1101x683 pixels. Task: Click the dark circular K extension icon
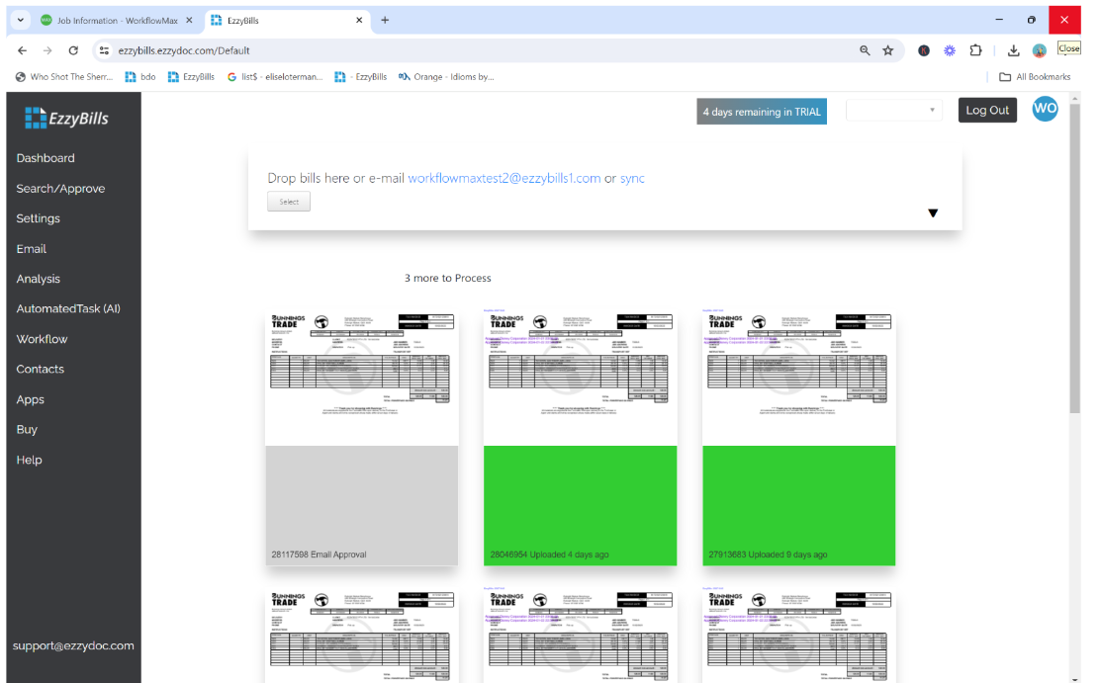tap(923, 48)
